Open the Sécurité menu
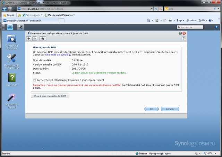Viewport: 222px width, 157px height. point(191,20)
